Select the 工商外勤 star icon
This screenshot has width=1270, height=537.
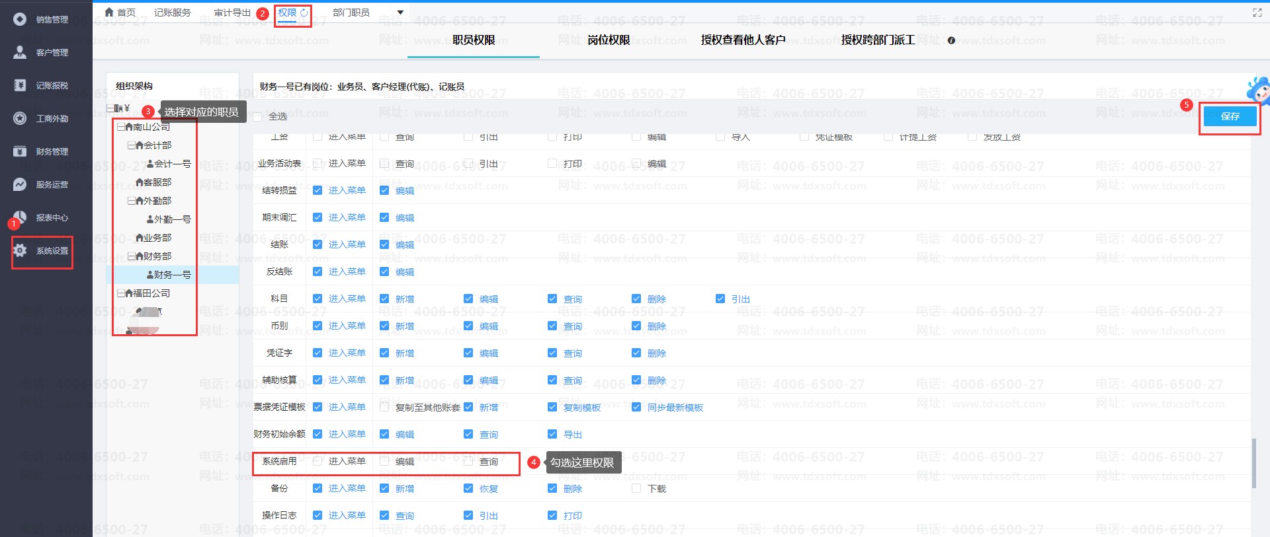click(x=20, y=118)
